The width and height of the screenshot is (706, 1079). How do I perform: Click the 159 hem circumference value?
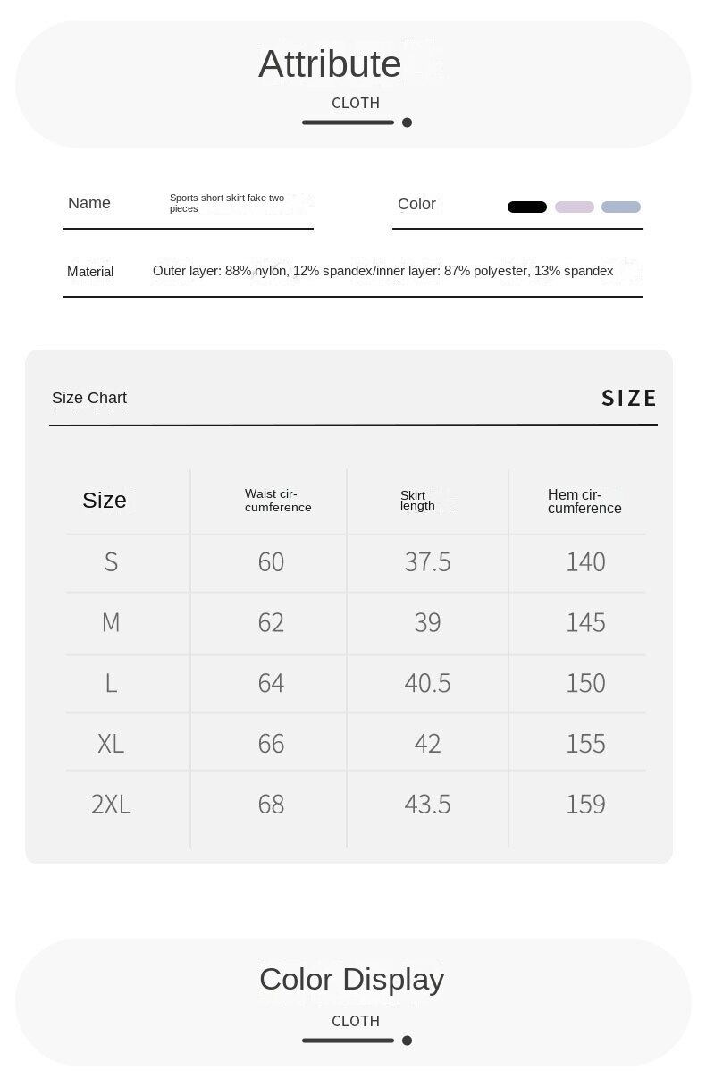(585, 805)
